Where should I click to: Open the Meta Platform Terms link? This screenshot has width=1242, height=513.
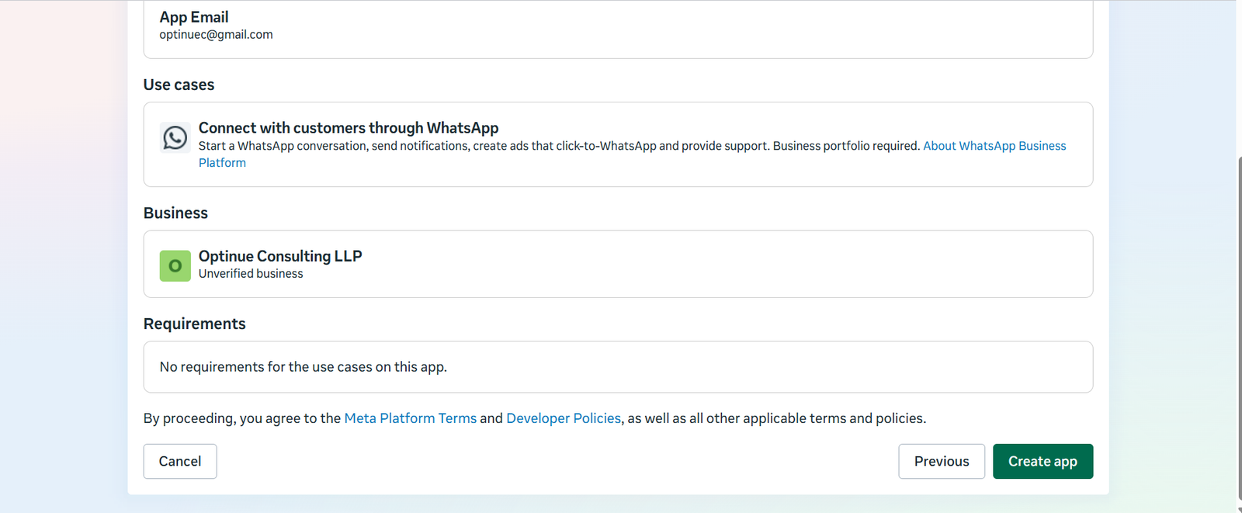coord(411,418)
